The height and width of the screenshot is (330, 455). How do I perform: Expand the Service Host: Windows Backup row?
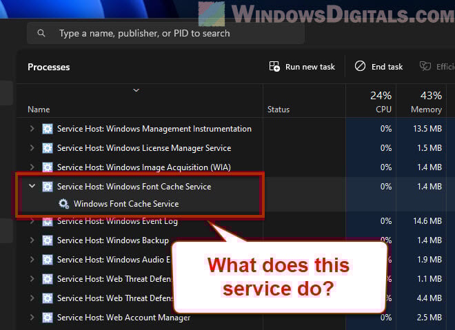pyautogui.click(x=32, y=240)
